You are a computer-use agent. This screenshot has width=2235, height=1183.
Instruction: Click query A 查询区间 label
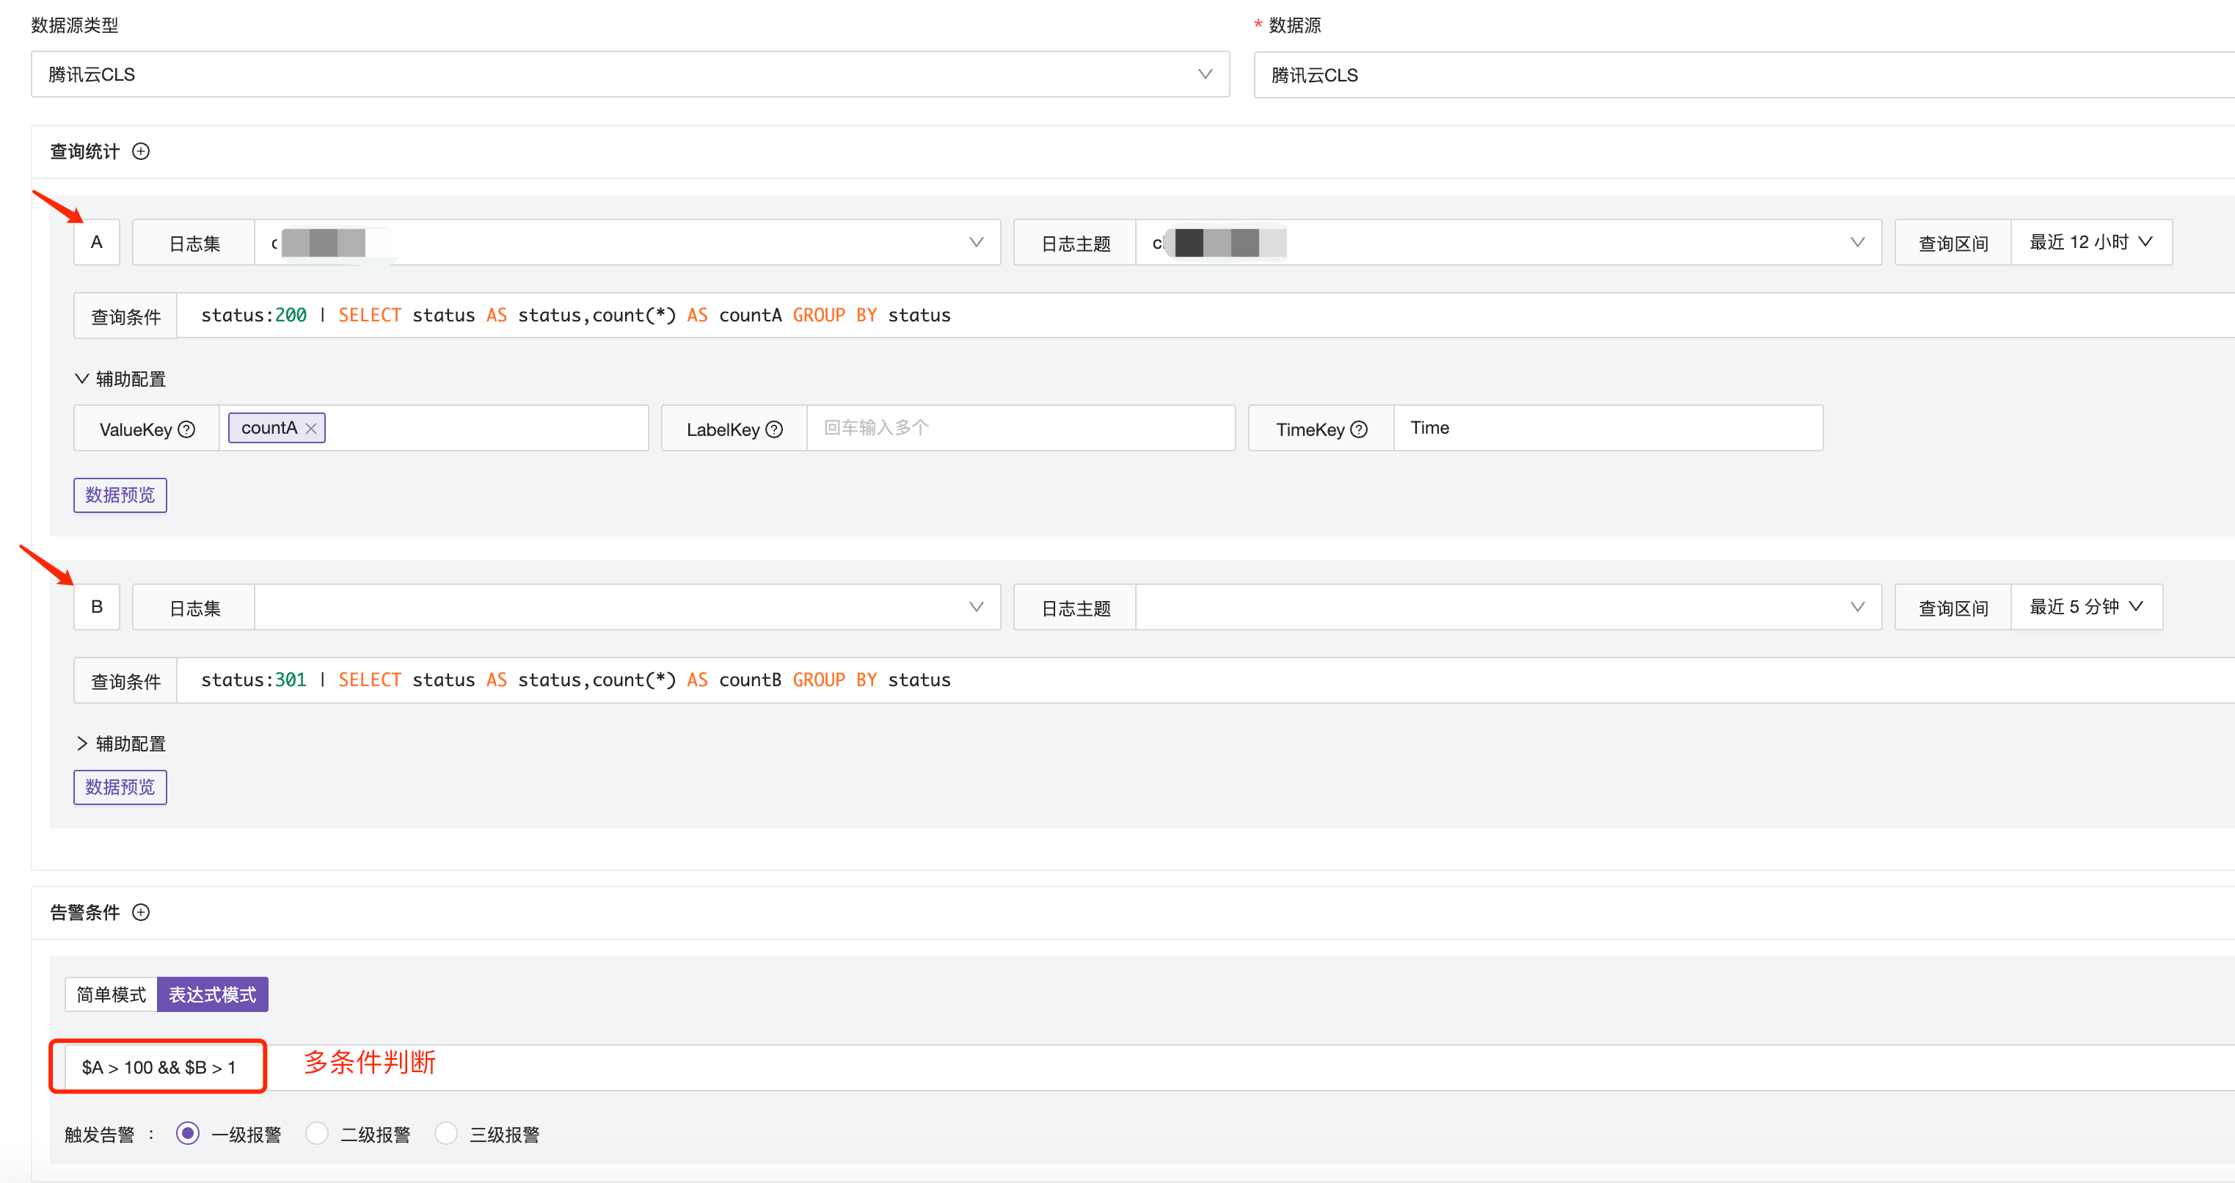pos(1953,244)
